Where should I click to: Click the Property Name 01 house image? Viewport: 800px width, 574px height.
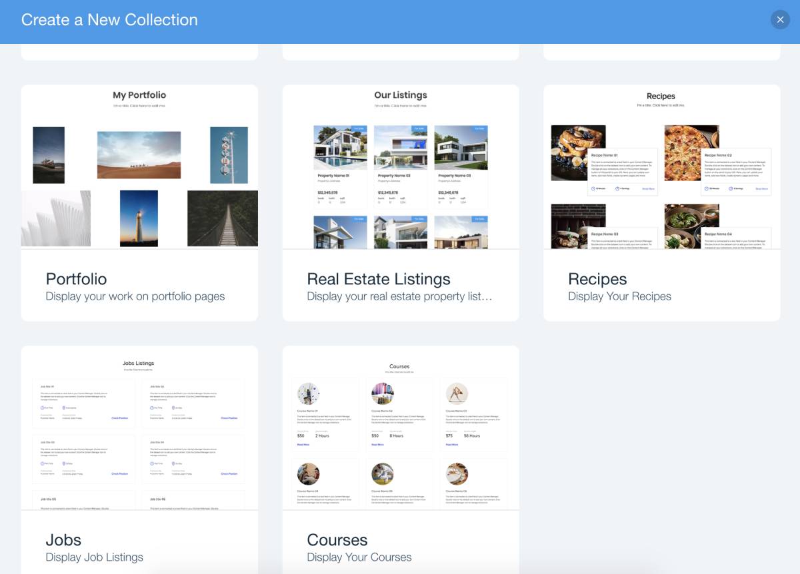point(340,148)
